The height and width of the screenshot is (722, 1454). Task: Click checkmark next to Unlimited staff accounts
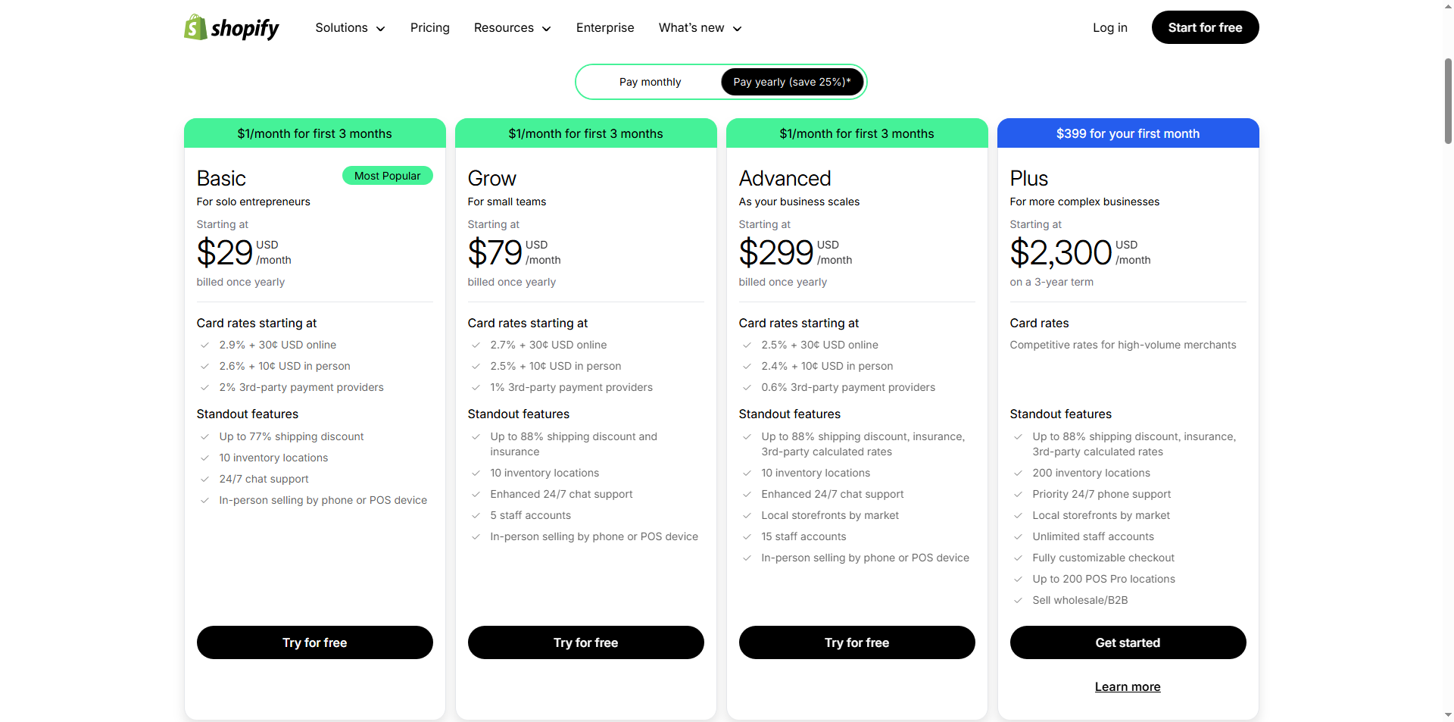pyautogui.click(x=1018, y=536)
